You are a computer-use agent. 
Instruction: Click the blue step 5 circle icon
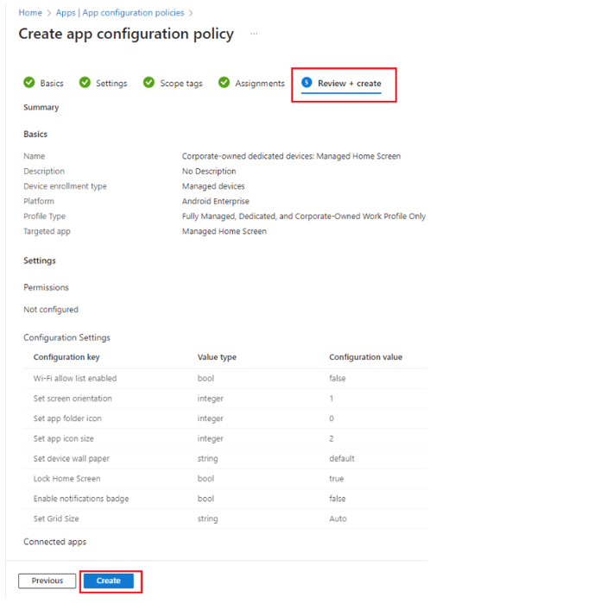click(x=306, y=82)
